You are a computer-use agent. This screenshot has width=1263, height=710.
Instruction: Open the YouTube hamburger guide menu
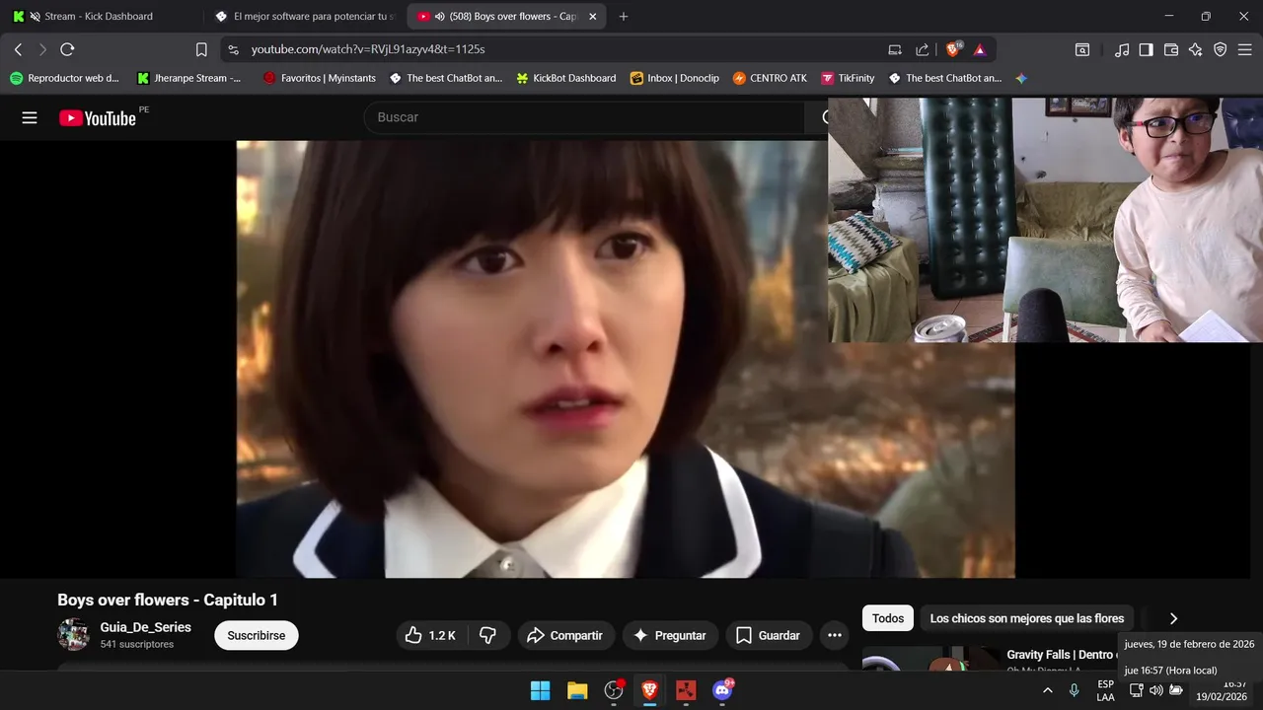click(x=30, y=117)
